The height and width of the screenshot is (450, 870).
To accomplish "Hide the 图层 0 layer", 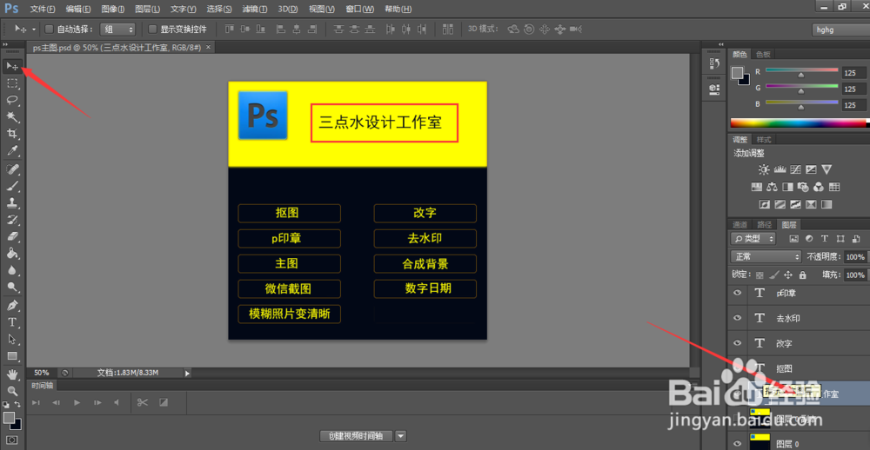I will 738,443.
